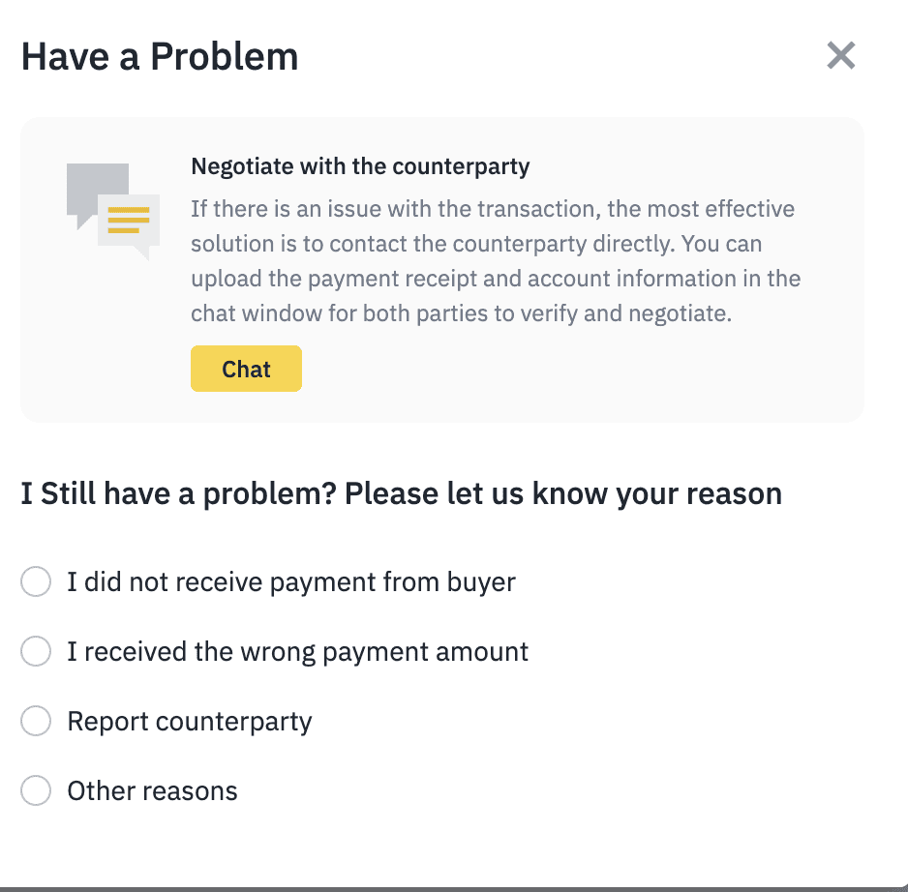Click the "Have a Problem" dialog title
Image resolution: width=908 pixels, height=892 pixels.
160,57
